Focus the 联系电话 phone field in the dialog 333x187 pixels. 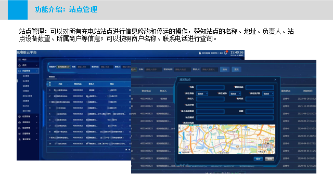[x=260, y=87]
